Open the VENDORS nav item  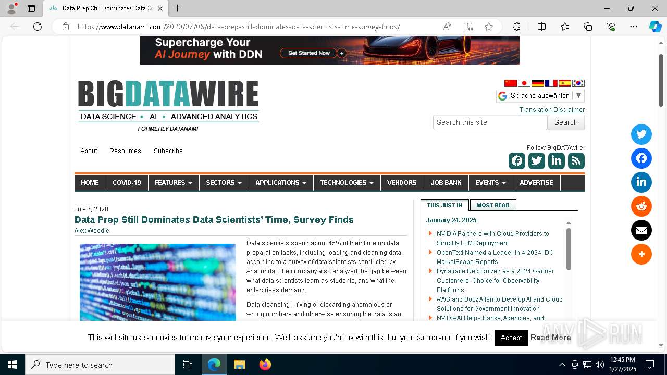click(402, 183)
